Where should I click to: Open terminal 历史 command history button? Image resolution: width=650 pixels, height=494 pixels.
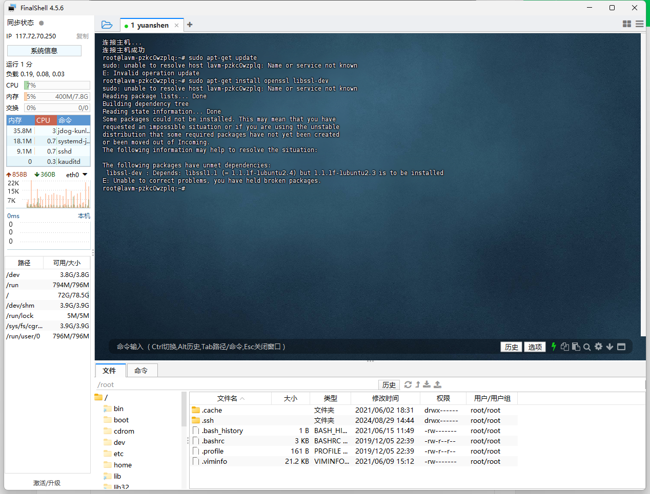(511, 347)
